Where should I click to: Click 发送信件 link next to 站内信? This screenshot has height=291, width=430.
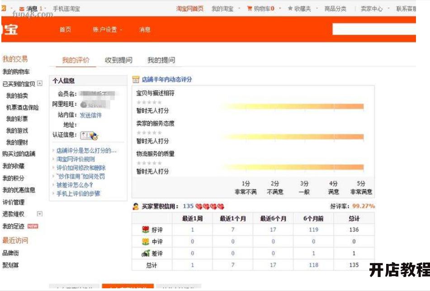91,115
